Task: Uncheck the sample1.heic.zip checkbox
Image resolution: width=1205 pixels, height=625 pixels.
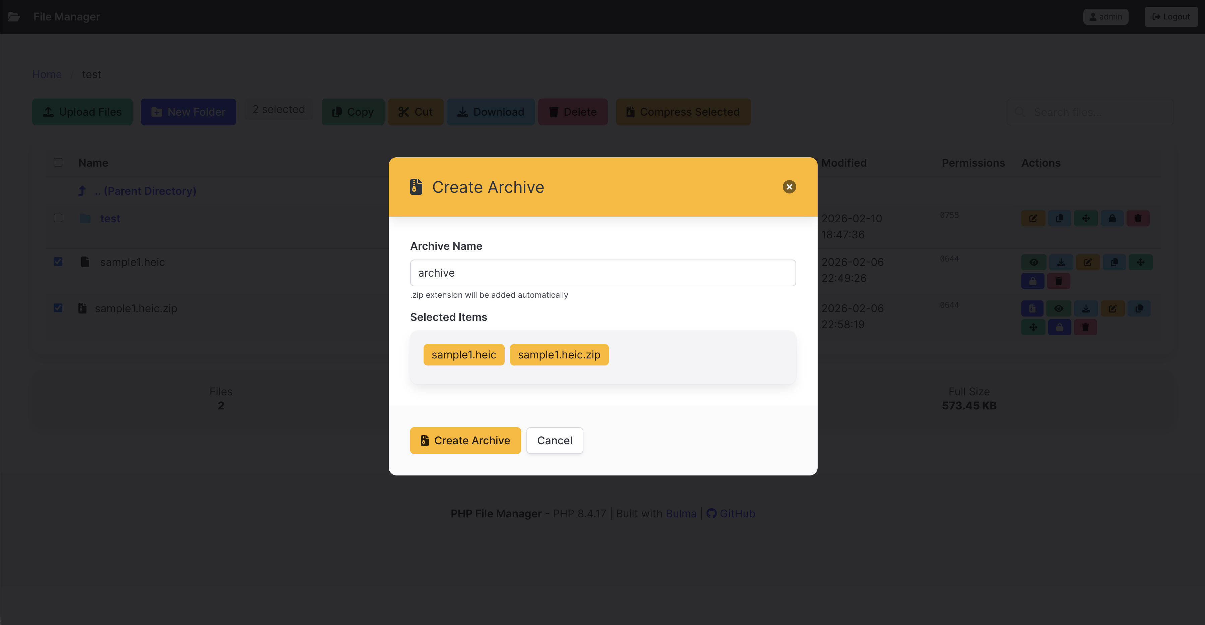Action: (x=58, y=308)
